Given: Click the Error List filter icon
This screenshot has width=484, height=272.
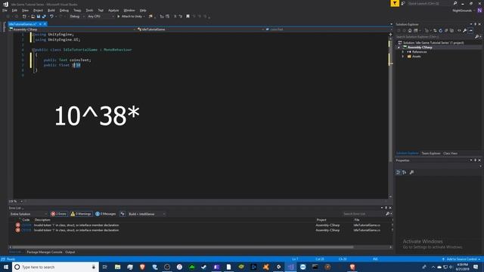Looking at the screenshot, I should (123, 214).
